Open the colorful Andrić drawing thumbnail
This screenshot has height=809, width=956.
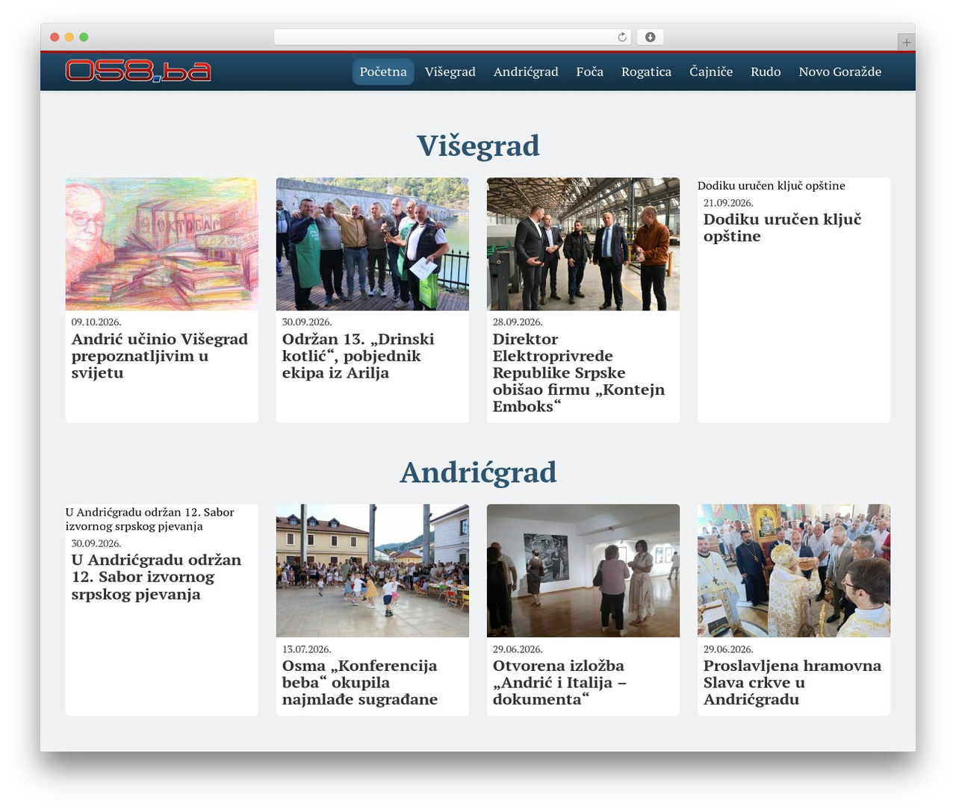coord(162,244)
